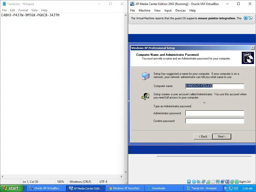Click the UTF-8 encoding status bar entry
This screenshot has width=256, height=192.
pyautogui.click(x=103, y=181)
